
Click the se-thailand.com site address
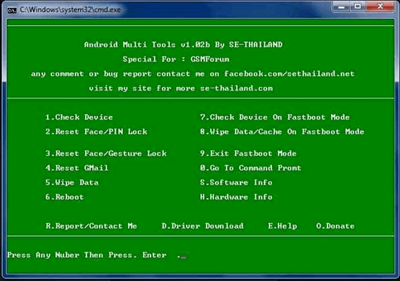coord(236,89)
